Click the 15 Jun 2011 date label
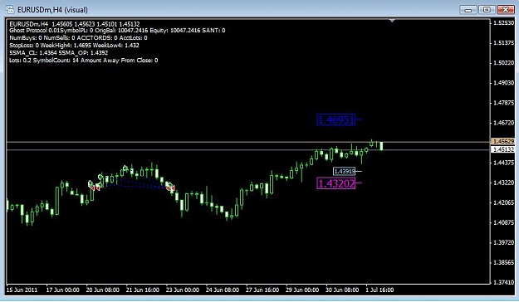519x302 pixels. click(22, 290)
